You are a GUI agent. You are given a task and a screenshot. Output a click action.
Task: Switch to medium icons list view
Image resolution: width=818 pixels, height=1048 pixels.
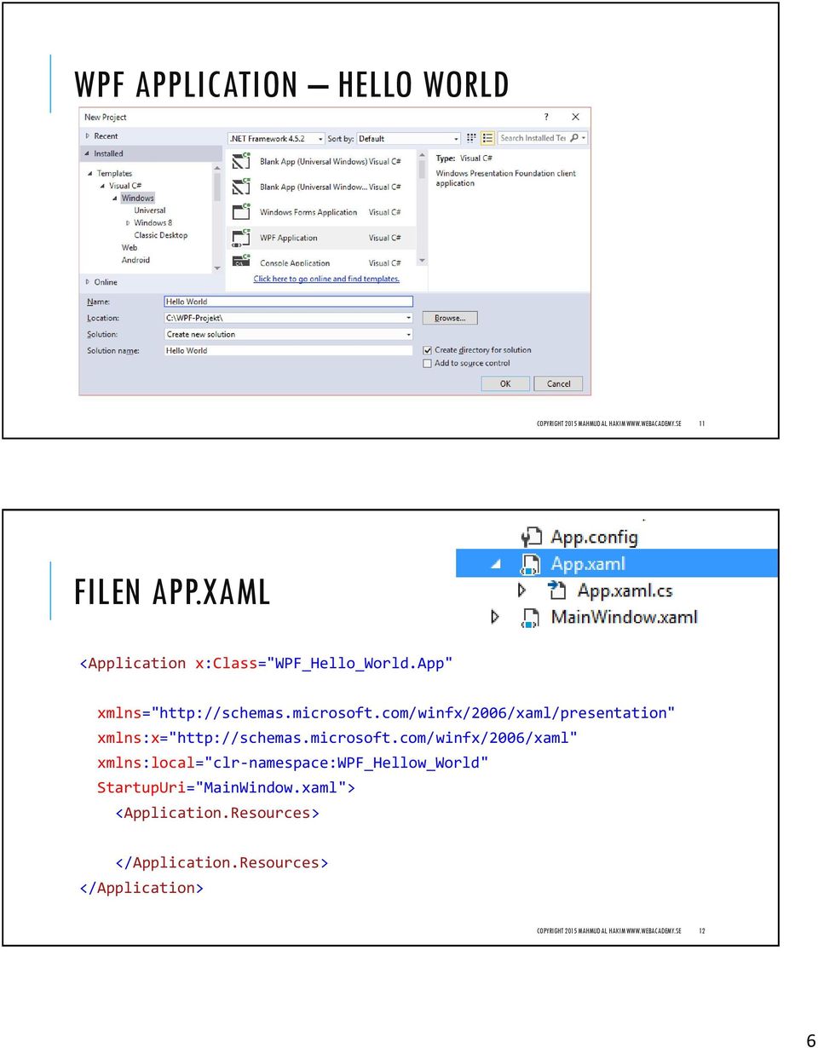tap(487, 138)
